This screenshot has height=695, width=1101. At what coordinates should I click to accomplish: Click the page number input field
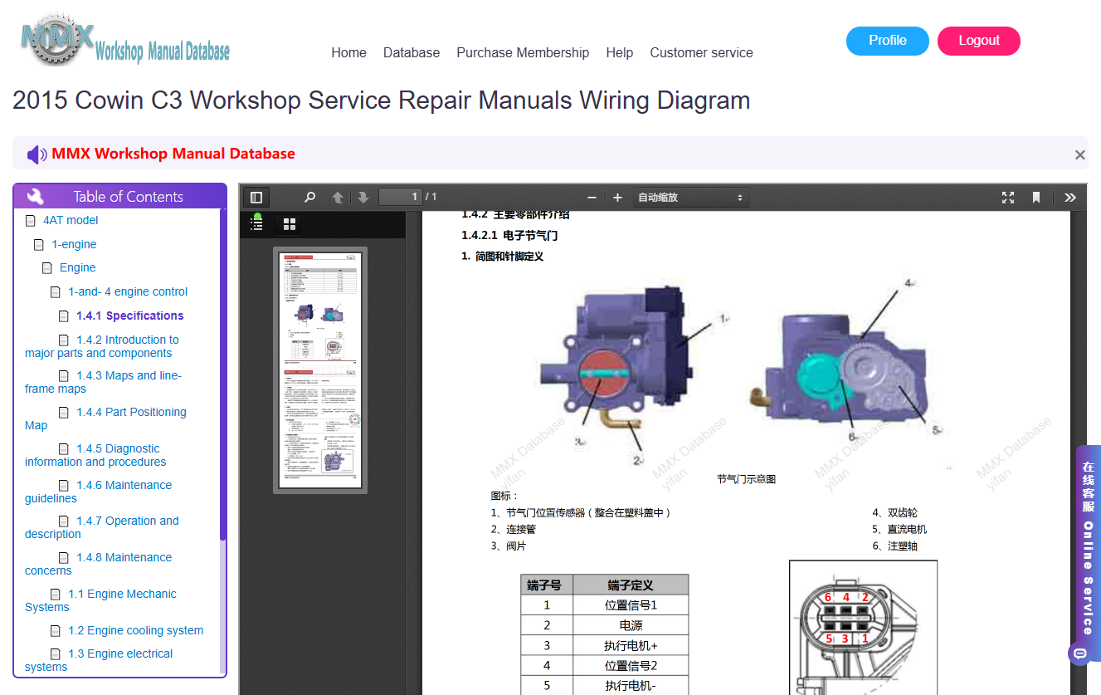[x=401, y=197]
